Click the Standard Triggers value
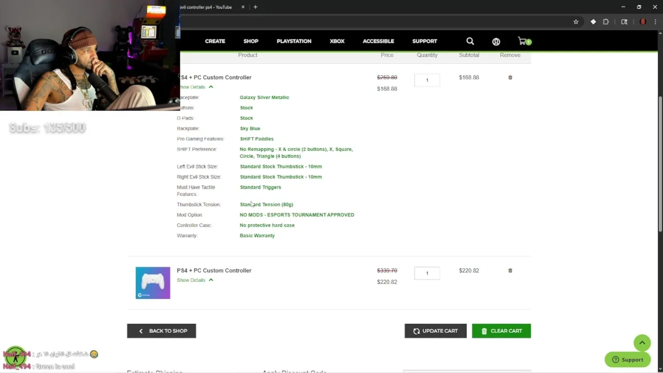663x373 pixels. pos(260,187)
